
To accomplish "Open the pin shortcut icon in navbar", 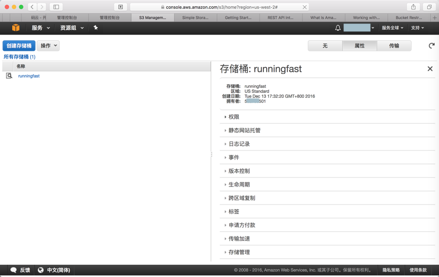I will click(96, 27).
